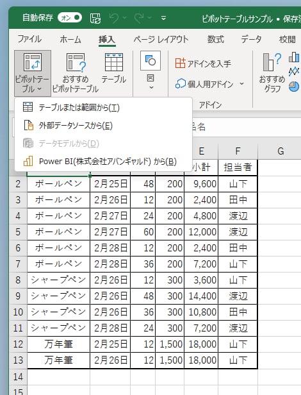Select column G header
Screen dimensions: 301x395
coord(281,151)
